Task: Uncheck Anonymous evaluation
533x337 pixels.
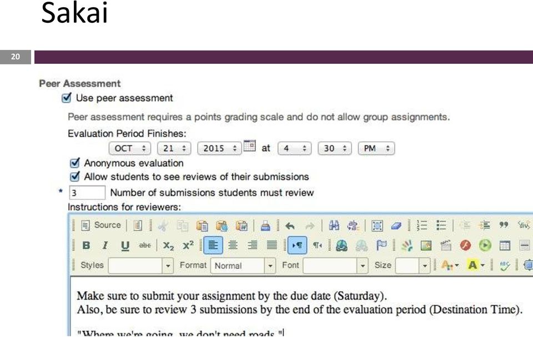Action: coord(75,163)
